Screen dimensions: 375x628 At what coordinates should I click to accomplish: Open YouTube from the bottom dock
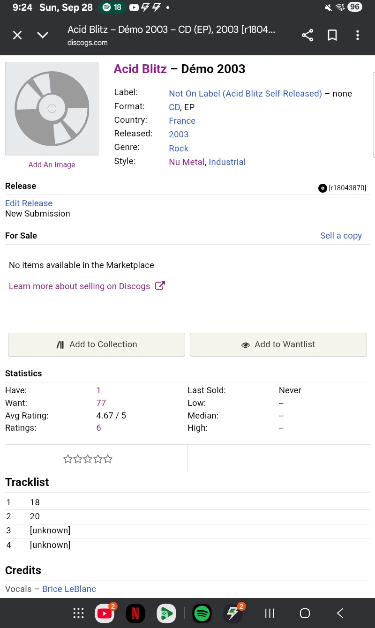pos(105,613)
